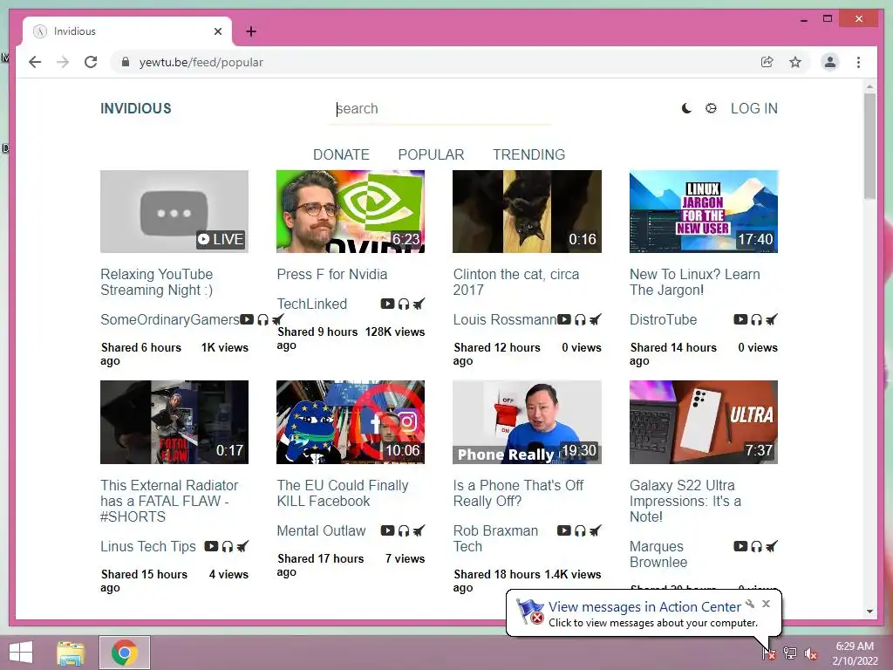Reload the page in Chrome

[x=91, y=62]
